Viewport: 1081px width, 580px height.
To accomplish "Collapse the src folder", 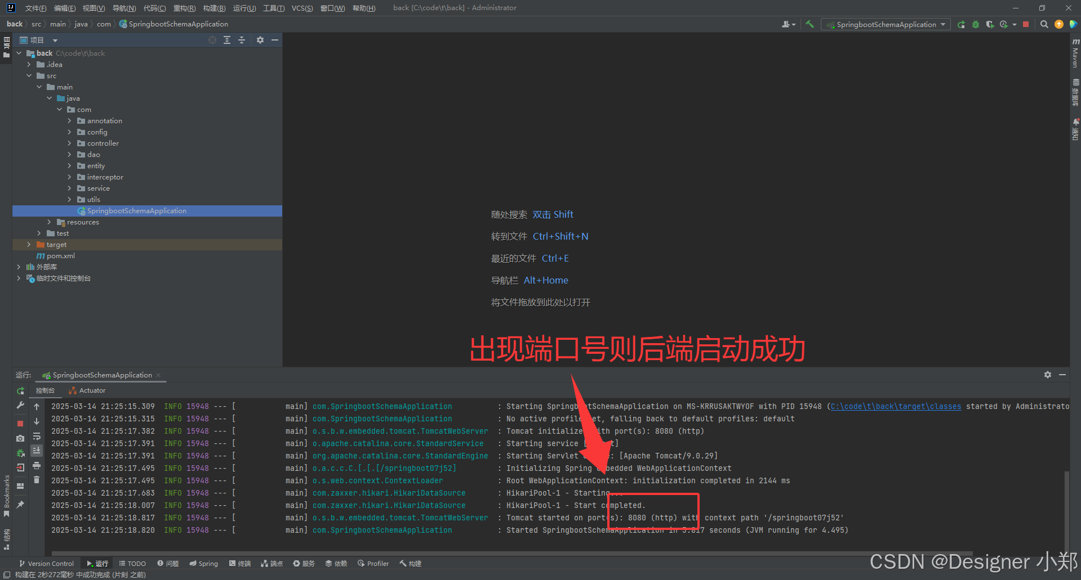I will 29,76.
